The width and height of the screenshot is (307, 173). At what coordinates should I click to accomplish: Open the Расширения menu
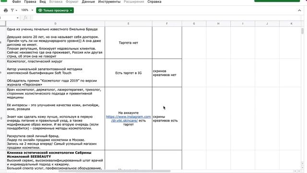[x=134, y=2]
